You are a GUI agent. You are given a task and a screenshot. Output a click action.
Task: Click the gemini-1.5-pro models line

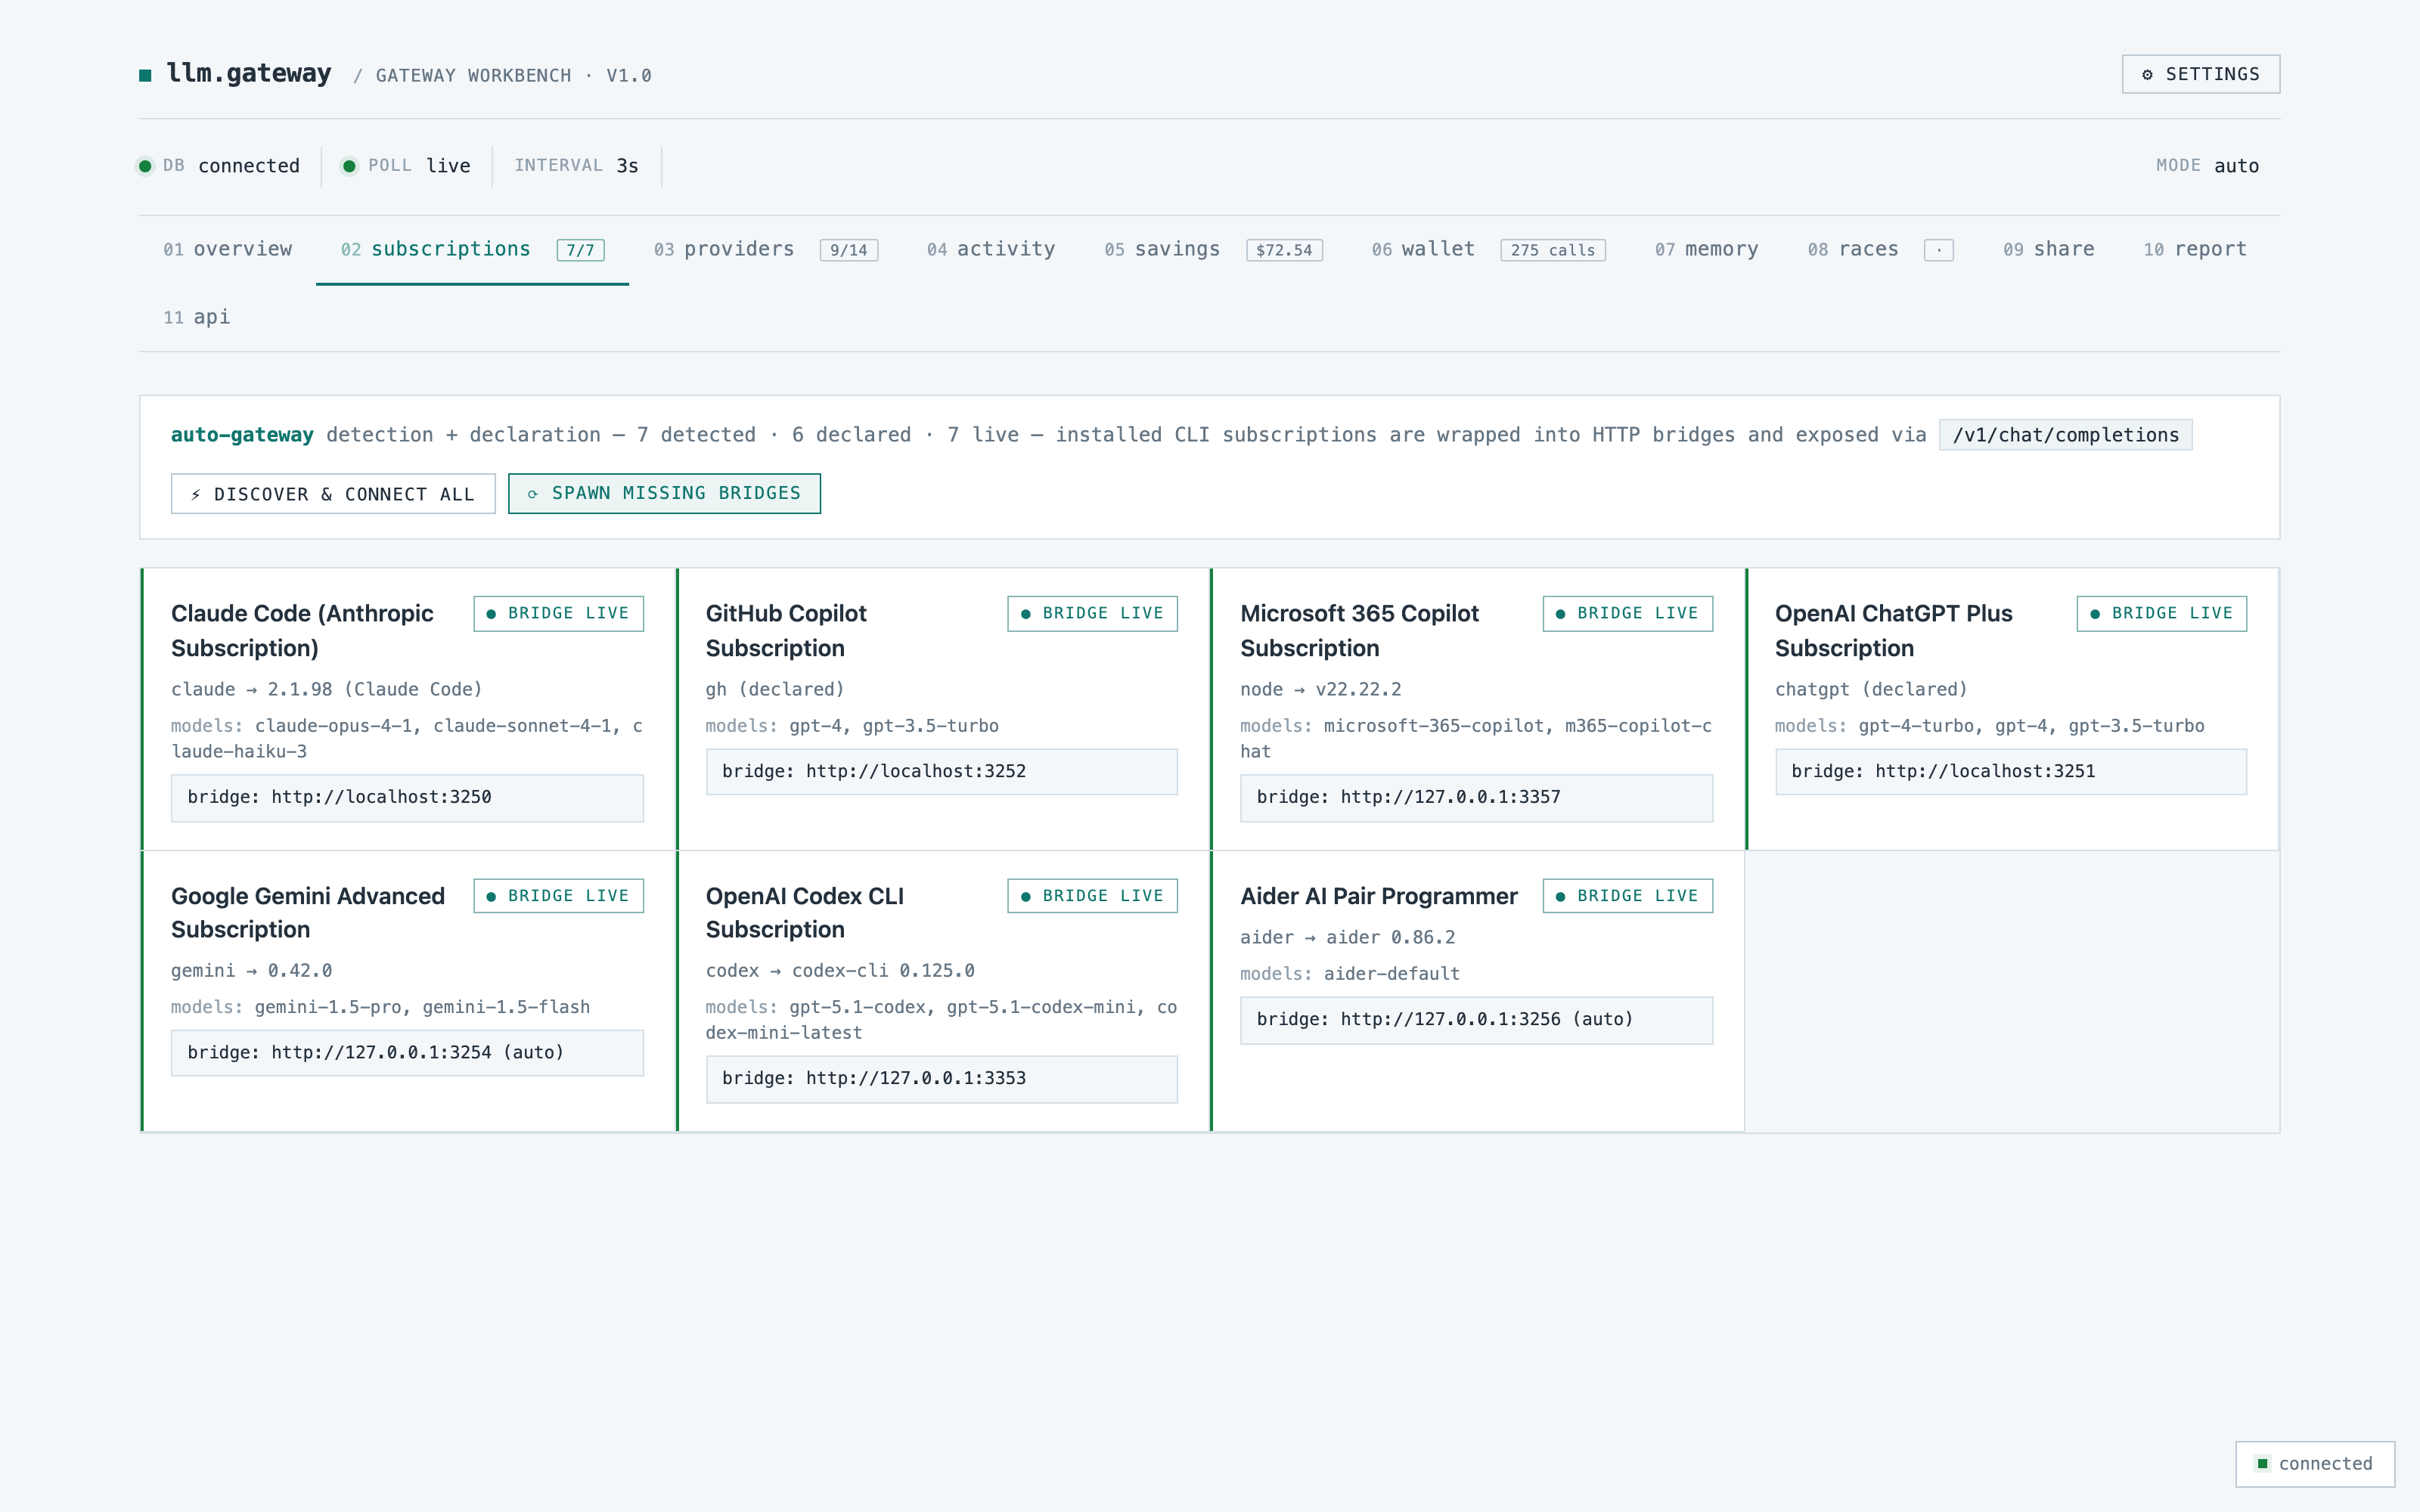(380, 1007)
